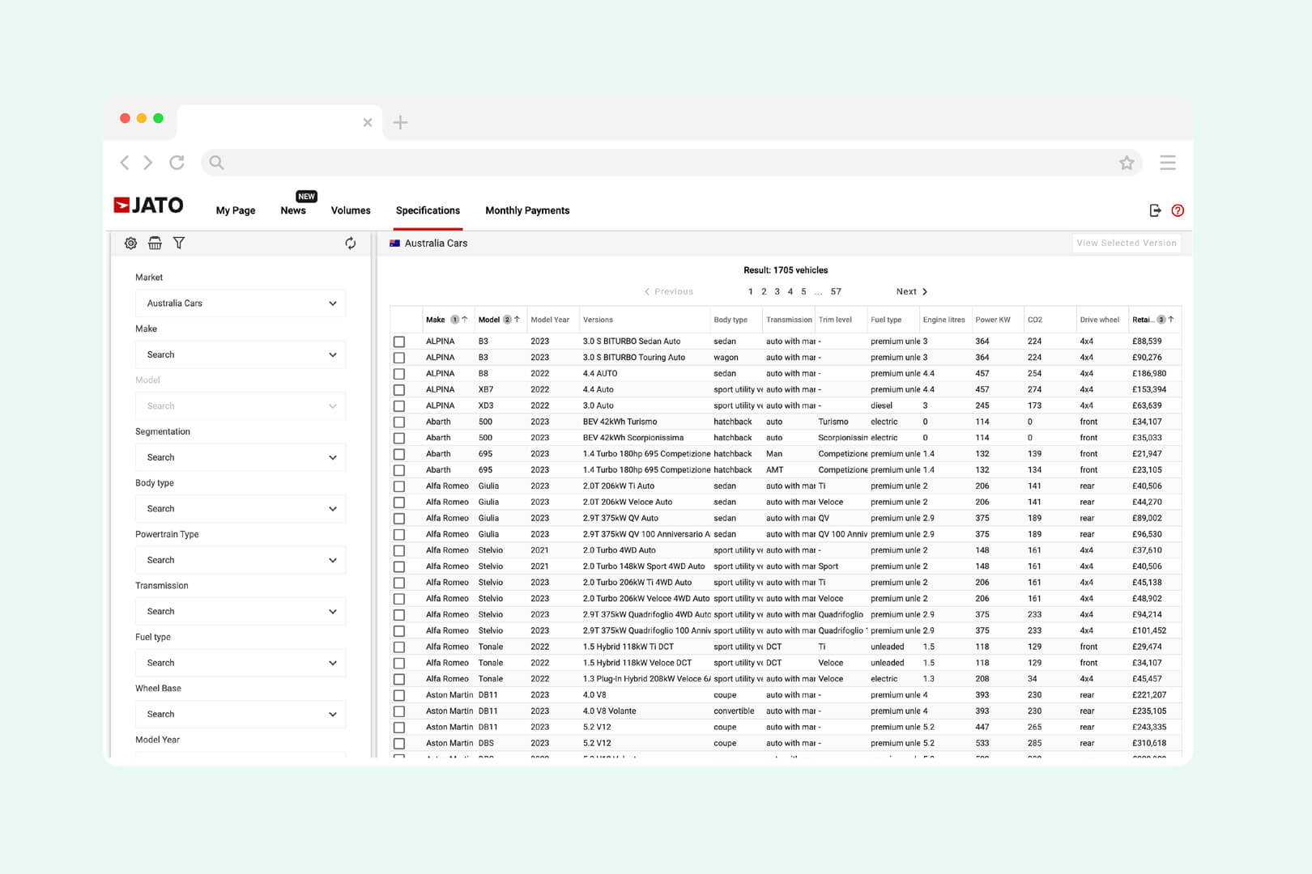Click the Next pagination link
This screenshot has height=874, width=1312.
tap(907, 291)
